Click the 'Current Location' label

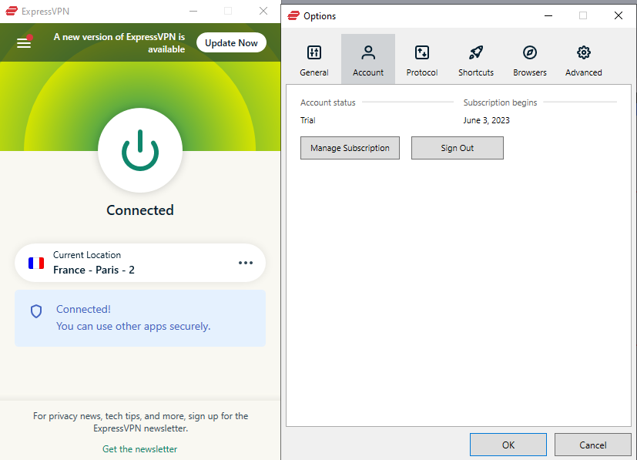(x=87, y=255)
